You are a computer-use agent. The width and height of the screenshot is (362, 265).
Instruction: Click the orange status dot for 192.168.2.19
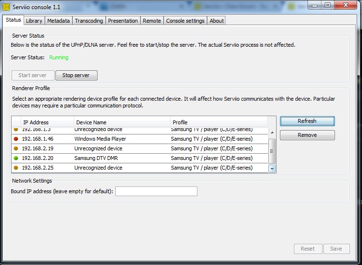point(16,148)
